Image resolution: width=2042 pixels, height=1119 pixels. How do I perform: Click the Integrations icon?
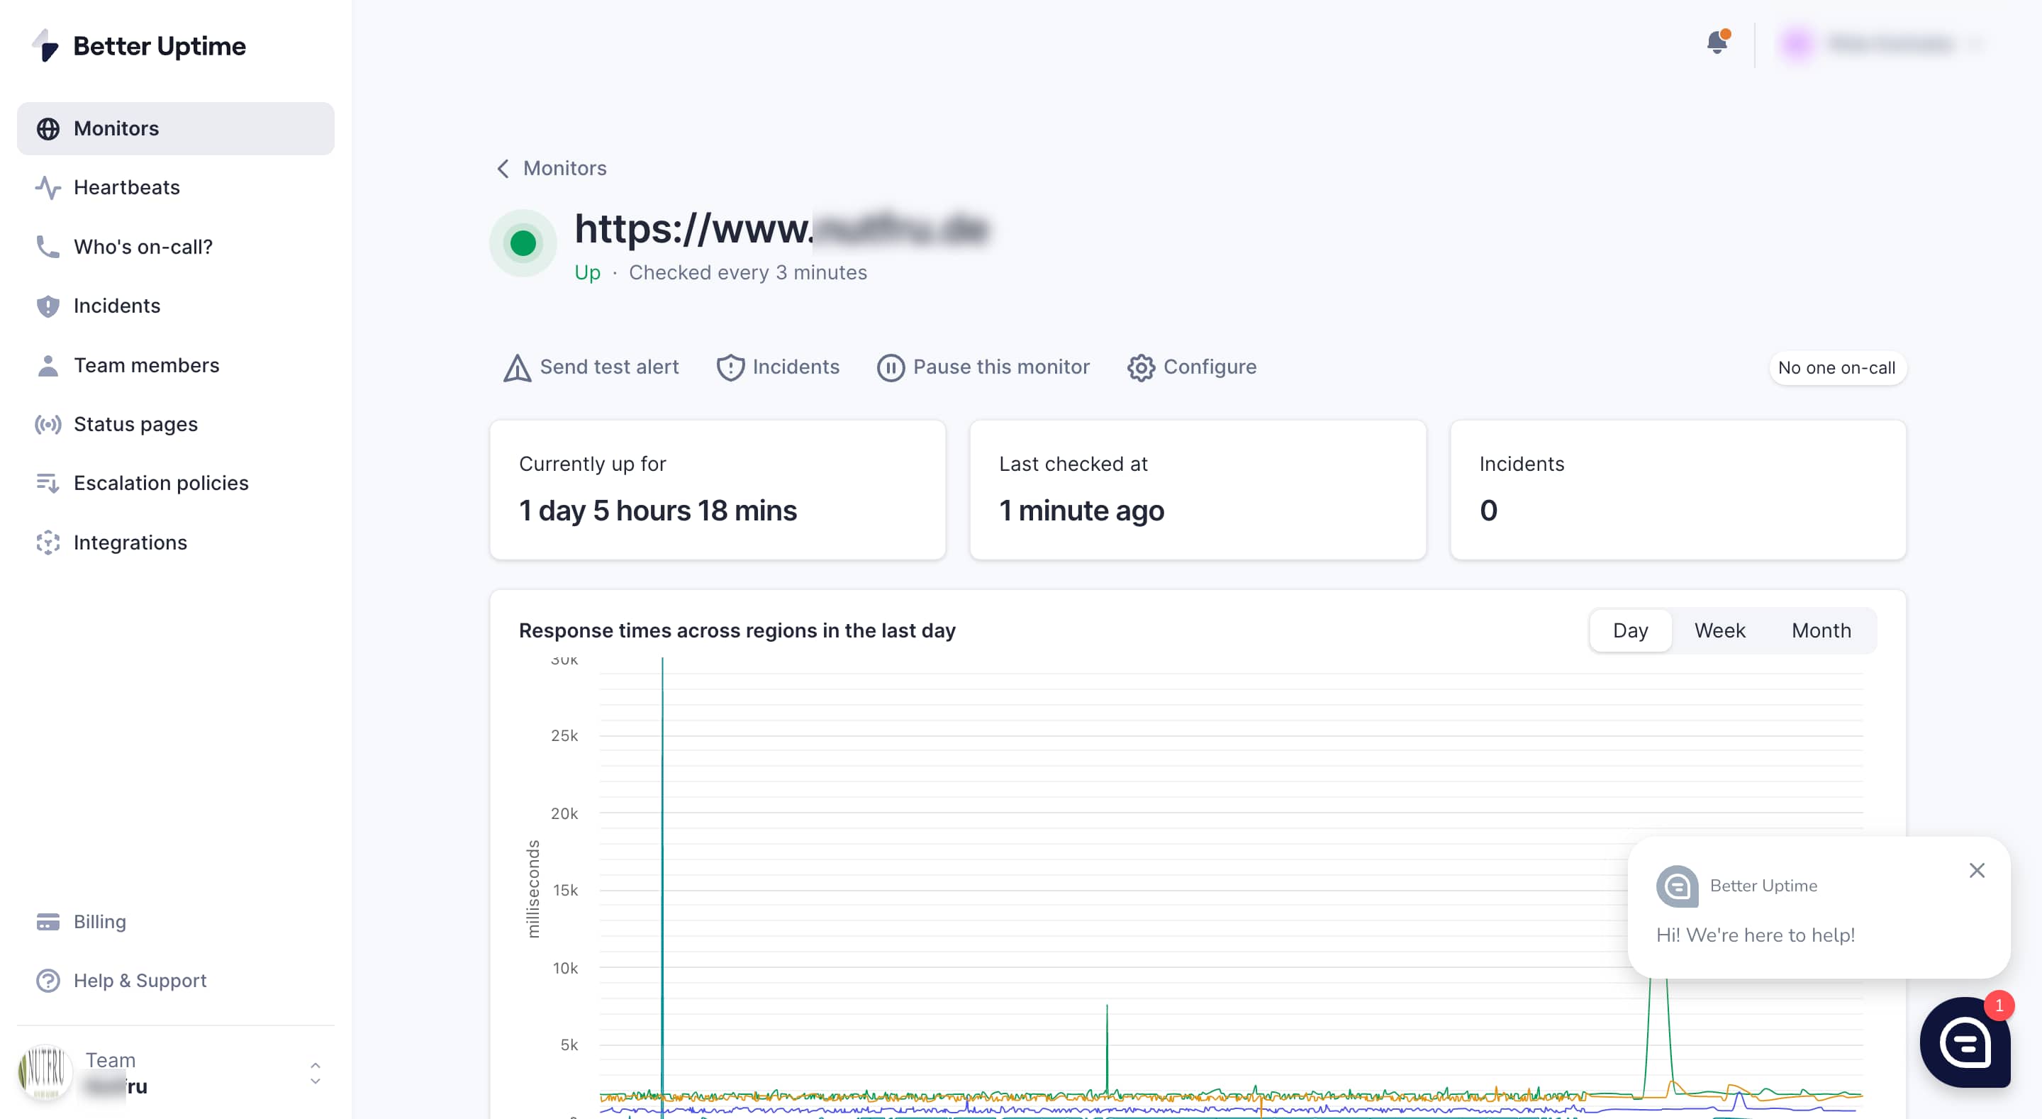tap(48, 542)
